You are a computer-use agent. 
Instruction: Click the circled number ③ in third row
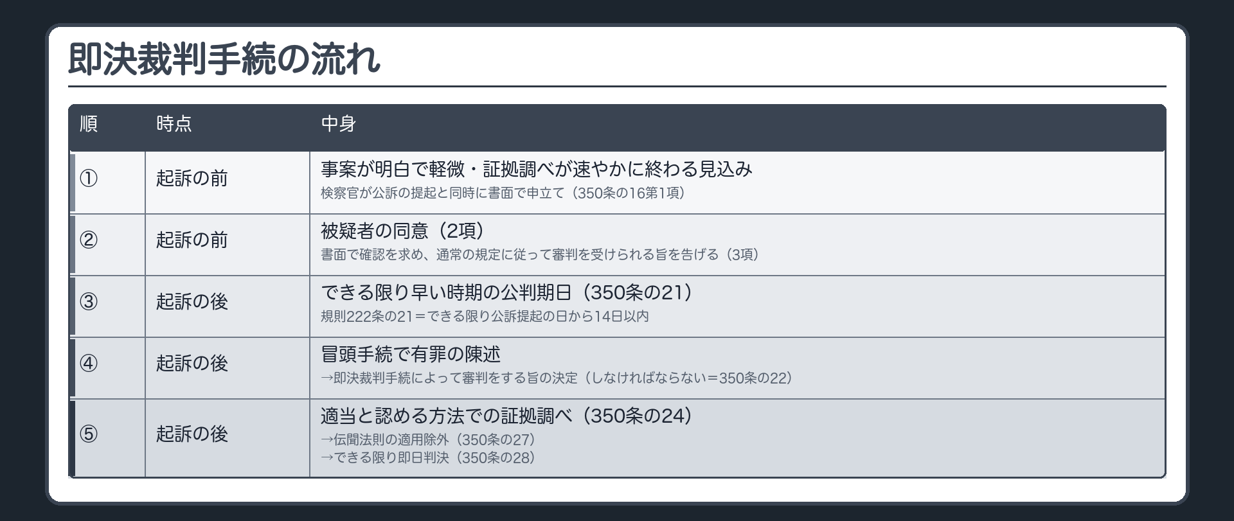[89, 301]
